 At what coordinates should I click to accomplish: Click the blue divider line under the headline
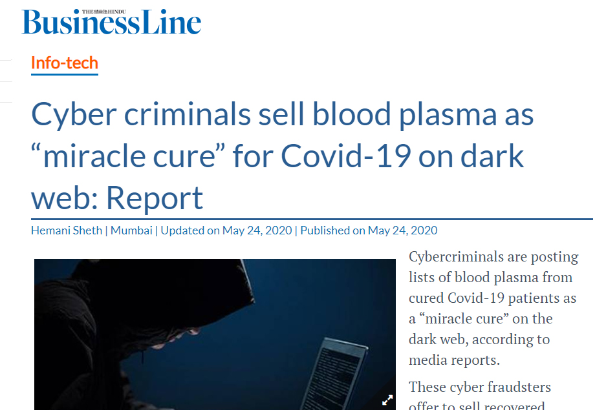[x=312, y=219]
